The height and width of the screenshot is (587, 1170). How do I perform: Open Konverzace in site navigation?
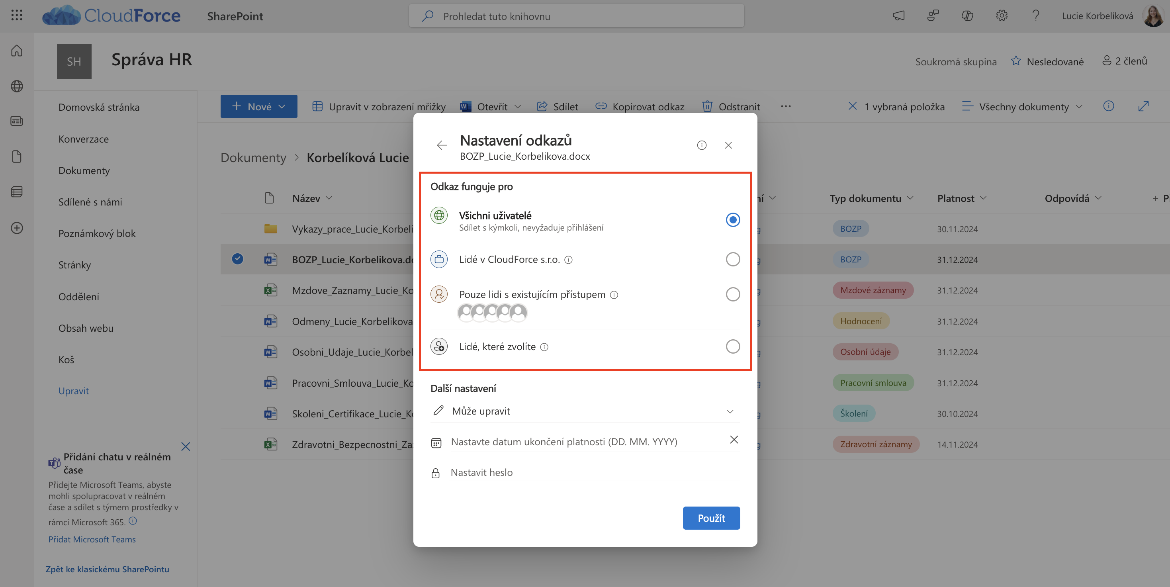pos(84,139)
